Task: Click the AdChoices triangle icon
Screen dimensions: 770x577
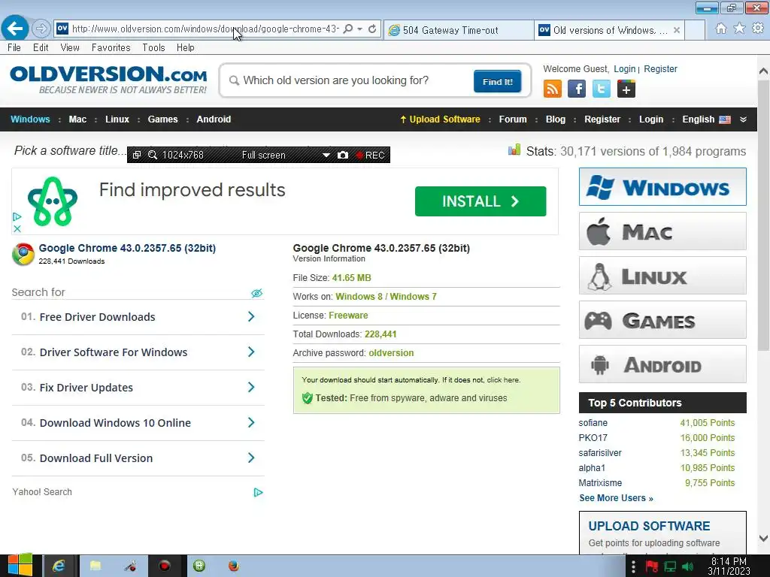Action: 17,216
